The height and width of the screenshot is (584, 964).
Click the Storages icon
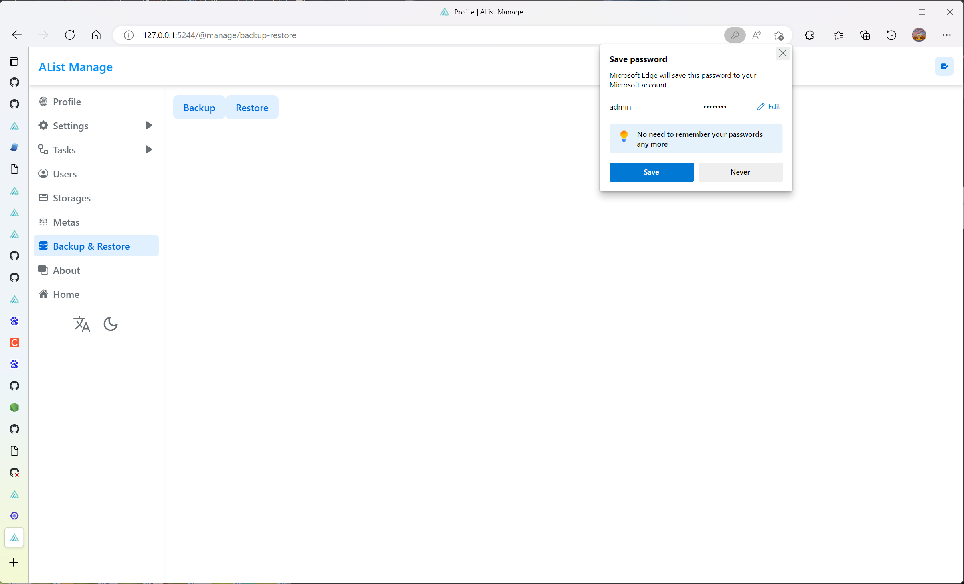coord(43,197)
